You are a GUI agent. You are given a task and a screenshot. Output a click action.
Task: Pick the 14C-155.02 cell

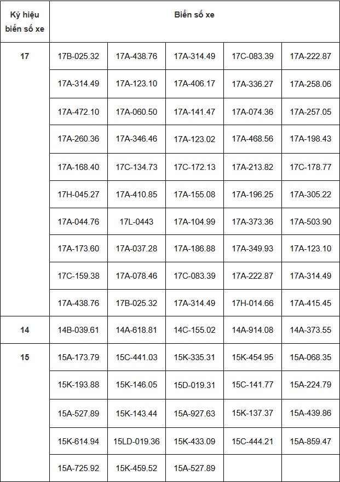pyautogui.click(x=194, y=330)
